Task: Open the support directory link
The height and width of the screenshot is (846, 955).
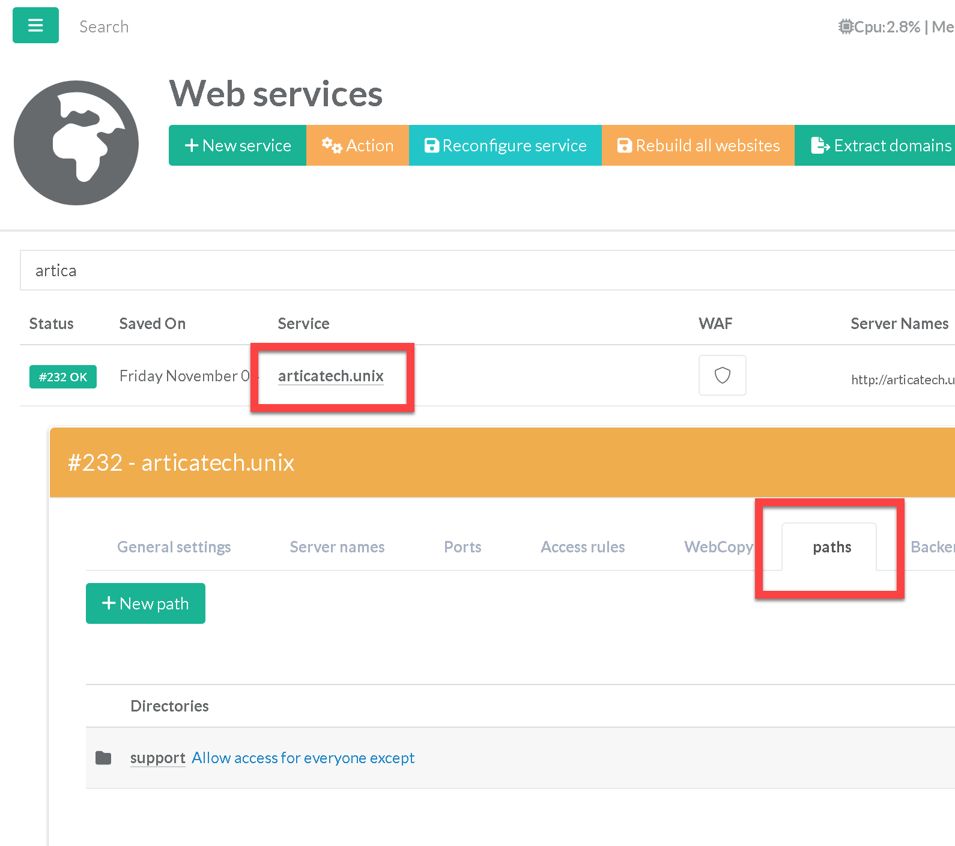Action: 157,758
